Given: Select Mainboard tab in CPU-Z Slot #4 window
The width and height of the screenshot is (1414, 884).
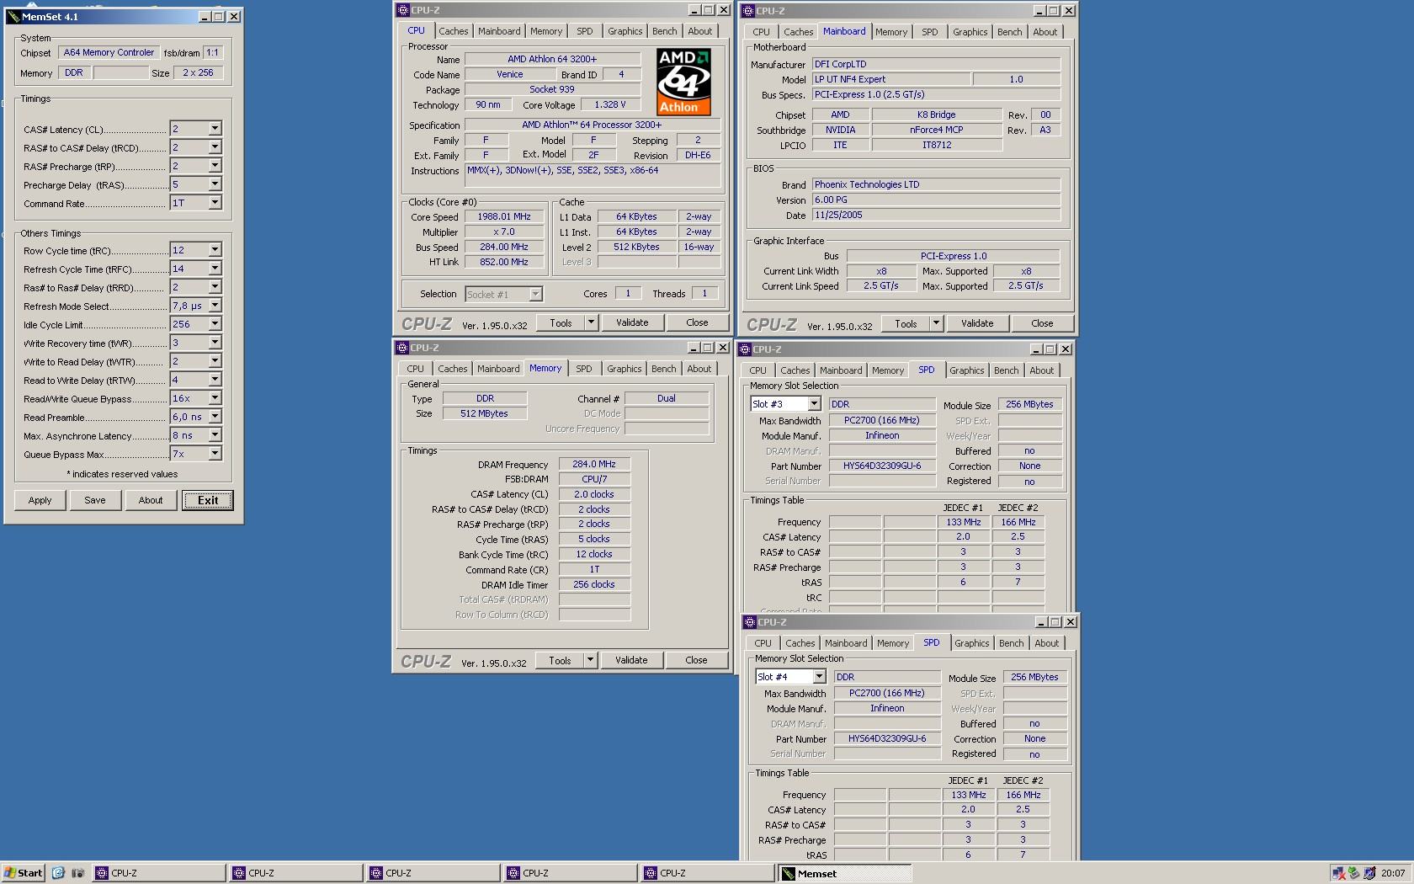Looking at the screenshot, I should tap(846, 643).
